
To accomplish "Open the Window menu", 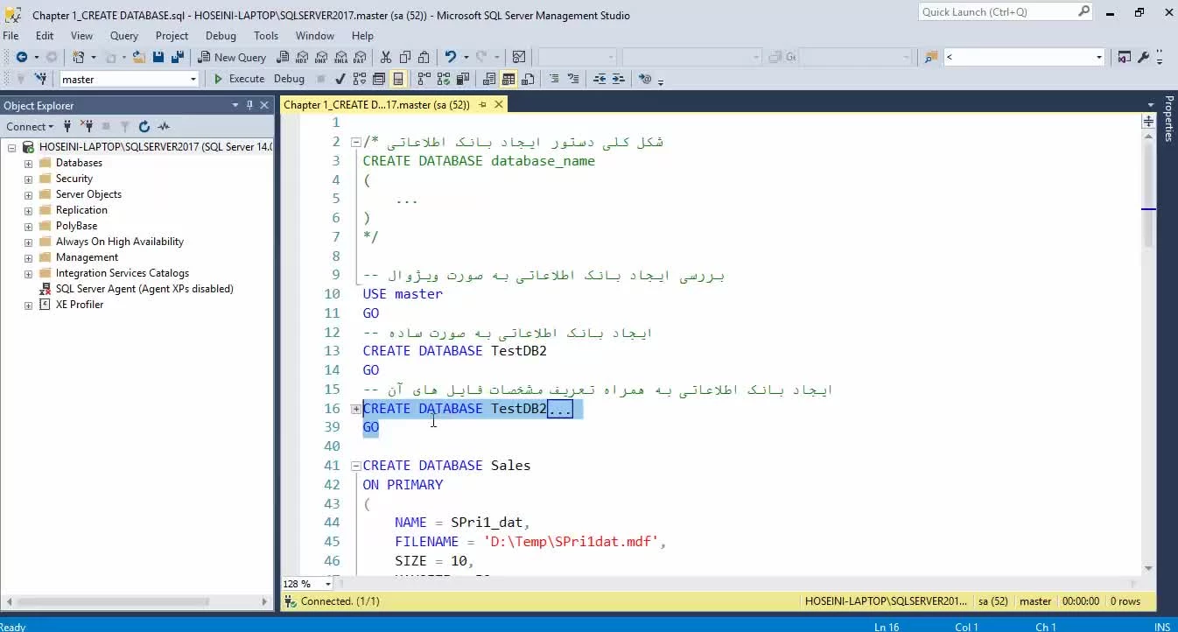I will click(315, 36).
